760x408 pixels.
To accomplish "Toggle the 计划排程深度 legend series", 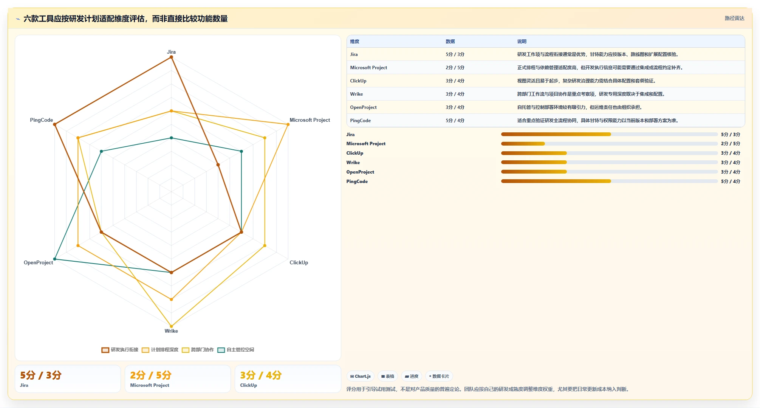I will [x=160, y=350].
